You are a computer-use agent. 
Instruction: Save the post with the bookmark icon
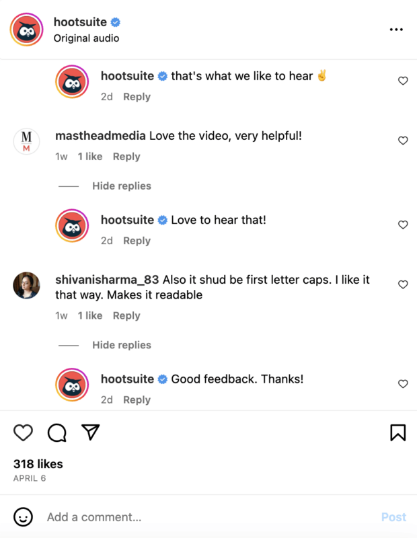tap(398, 432)
